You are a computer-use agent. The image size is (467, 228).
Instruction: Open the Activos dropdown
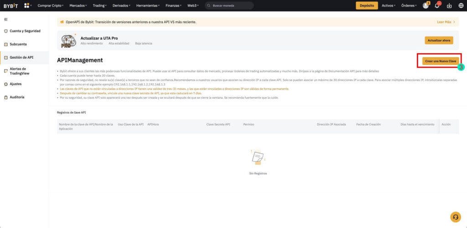click(x=389, y=5)
